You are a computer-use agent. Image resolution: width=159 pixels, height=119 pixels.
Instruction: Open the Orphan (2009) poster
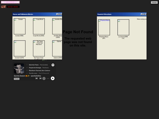(57, 48)
